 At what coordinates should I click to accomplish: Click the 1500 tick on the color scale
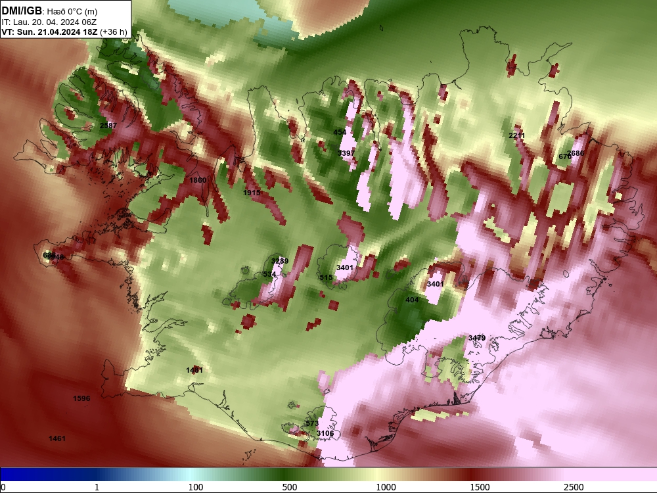pyautogui.click(x=480, y=487)
